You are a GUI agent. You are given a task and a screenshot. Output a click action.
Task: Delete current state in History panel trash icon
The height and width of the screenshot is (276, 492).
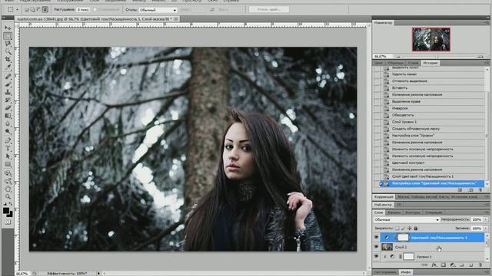click(480, 190)
